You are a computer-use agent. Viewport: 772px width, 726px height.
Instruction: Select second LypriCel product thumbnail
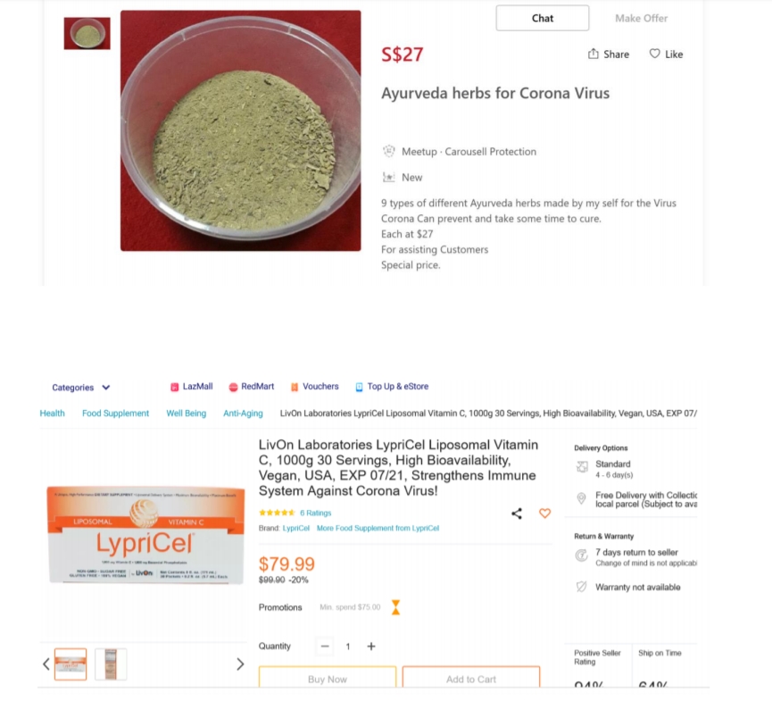[x=111, y=664]
